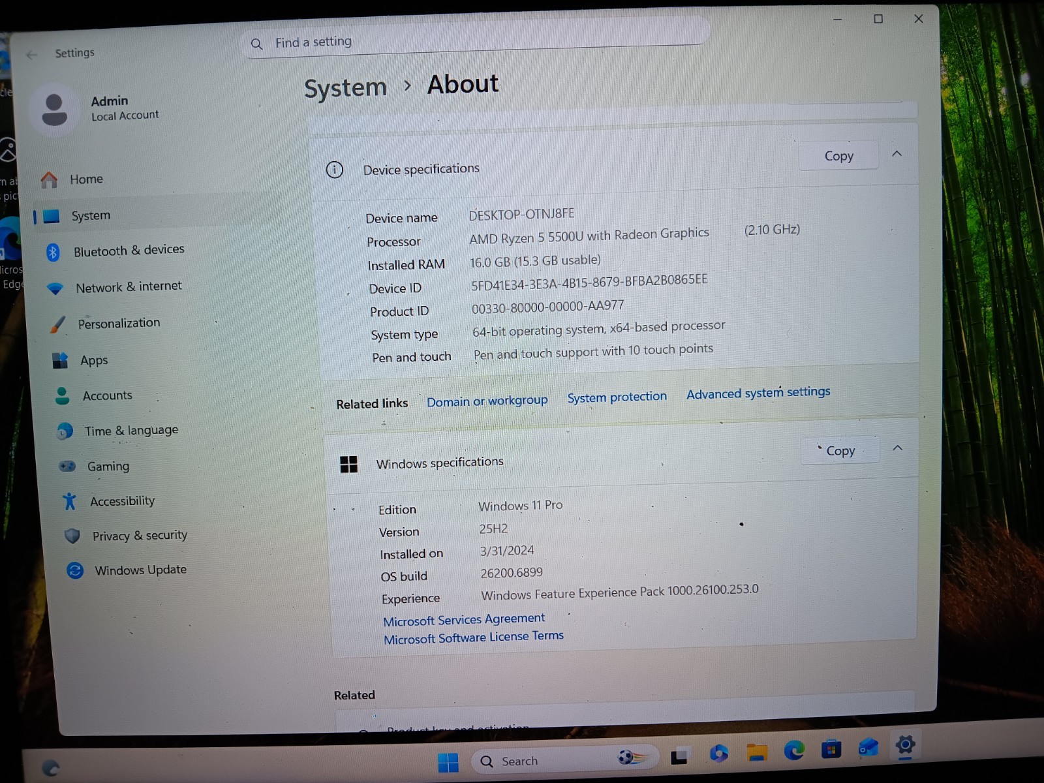Screen dimensions: 1044x783
Task: Click the Accounts person icon
Action: tap(62, 395)
